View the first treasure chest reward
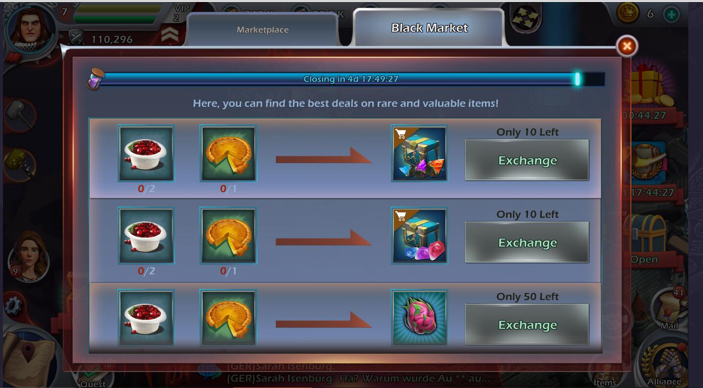The width and height of the screenshot is (703, 388). tap(419, 154)
